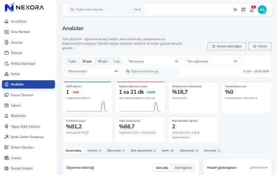This screenshot has width=277, height=175.
Task: Select the 1 yıl period
Action: pyautogui.click(x=117, y=61)
